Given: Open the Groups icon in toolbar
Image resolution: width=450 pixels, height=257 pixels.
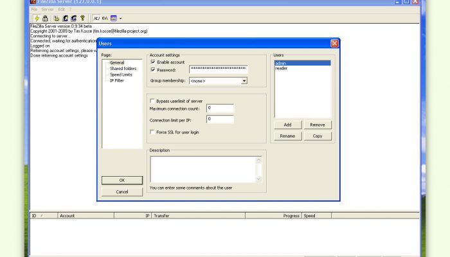Looking at the screenshot, I should click(x=74, y=19).
